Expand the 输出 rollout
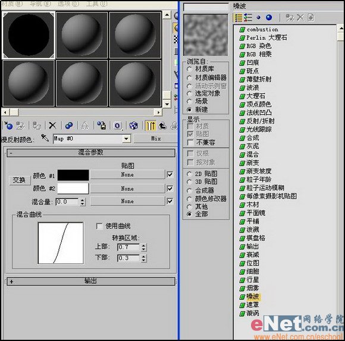Screen dimensions: 345x341 tap(91, 281)
